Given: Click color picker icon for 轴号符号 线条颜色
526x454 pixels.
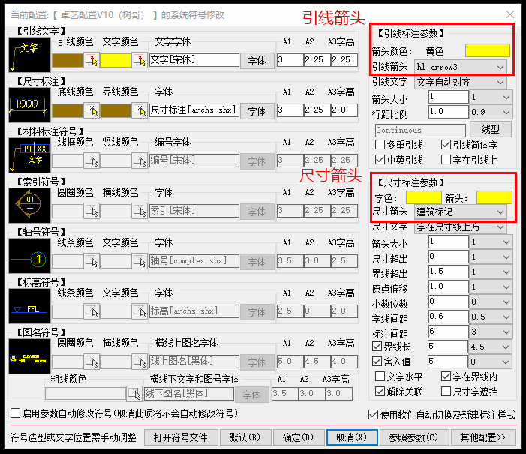Looking at the screenshot, I should tap(92, 261).
